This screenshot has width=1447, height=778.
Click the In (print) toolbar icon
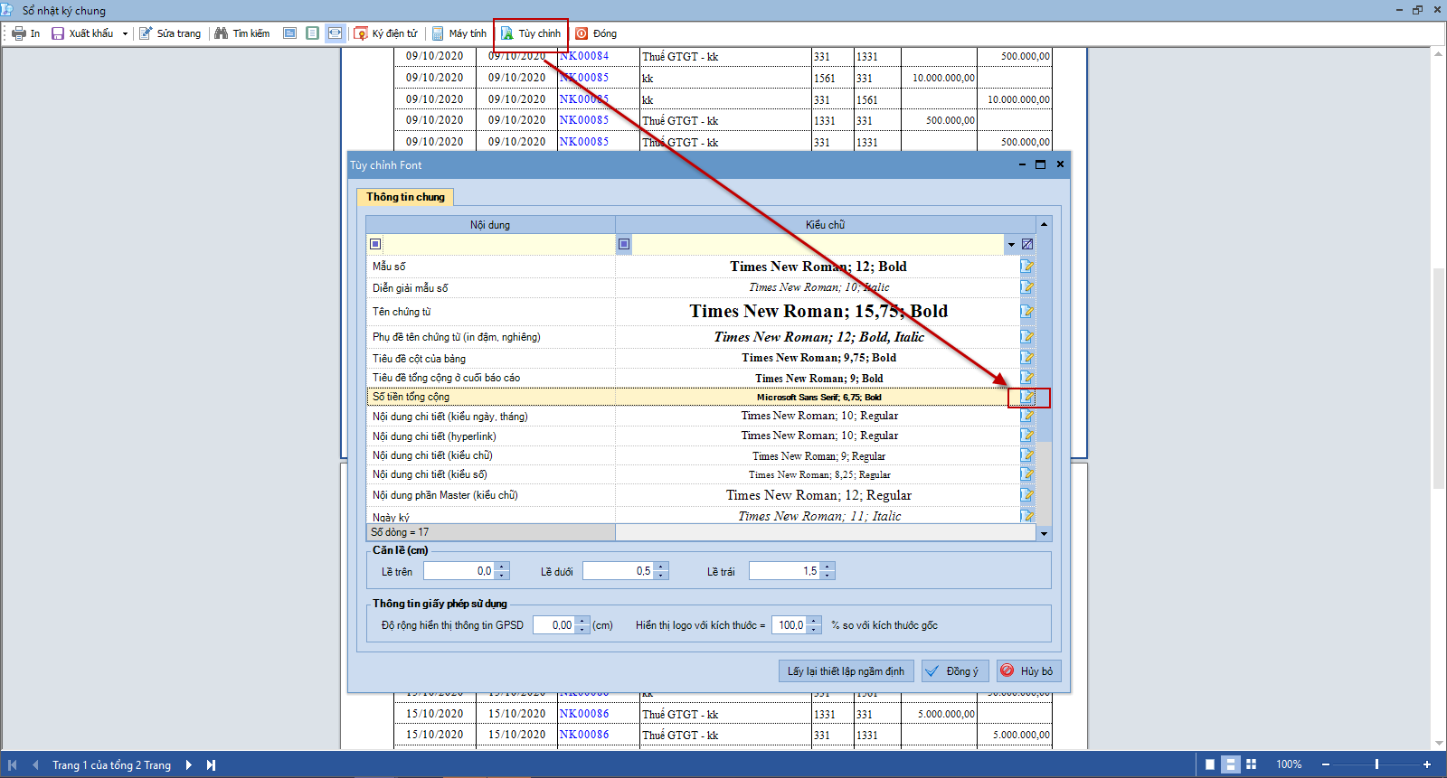point(19,33)
